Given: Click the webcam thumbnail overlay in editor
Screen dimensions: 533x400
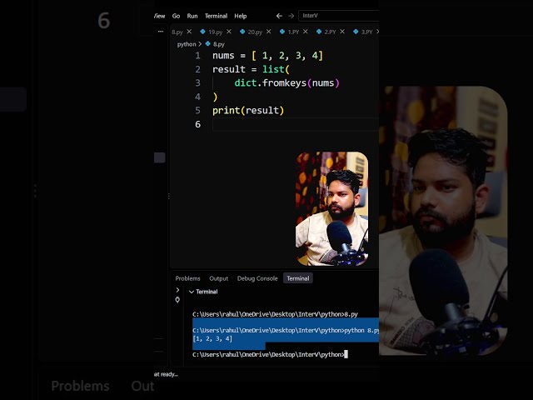Looking at the screenshot, I should click(x=331, y=208).
